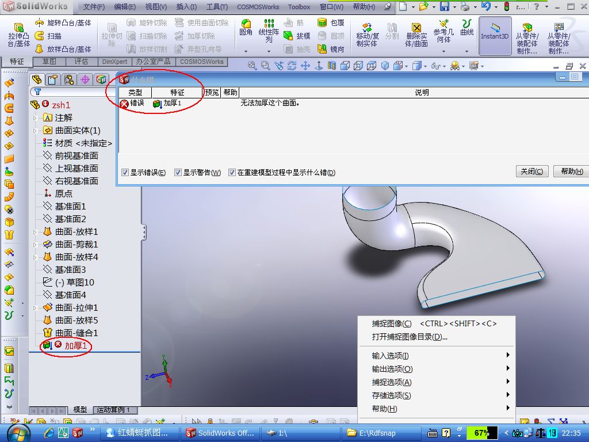Open the dropdown arrow below 线性阵列
This screenshot has width=589, height=442.
[x=269, y=51]
